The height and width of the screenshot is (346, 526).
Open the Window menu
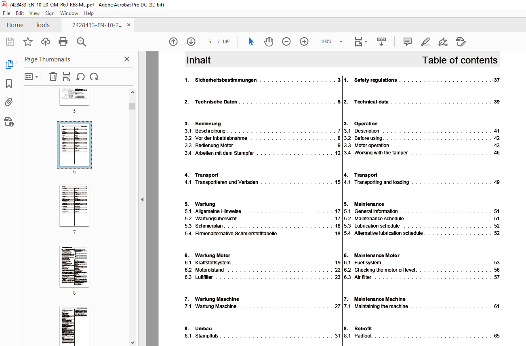point(69,13)
